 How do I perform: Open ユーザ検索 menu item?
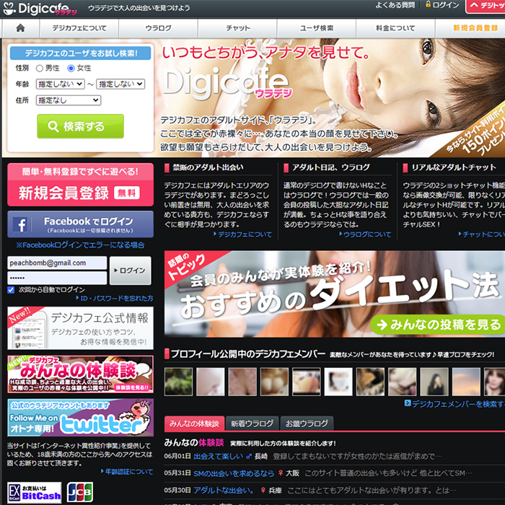pyautogui.click(x=317, y=28)
